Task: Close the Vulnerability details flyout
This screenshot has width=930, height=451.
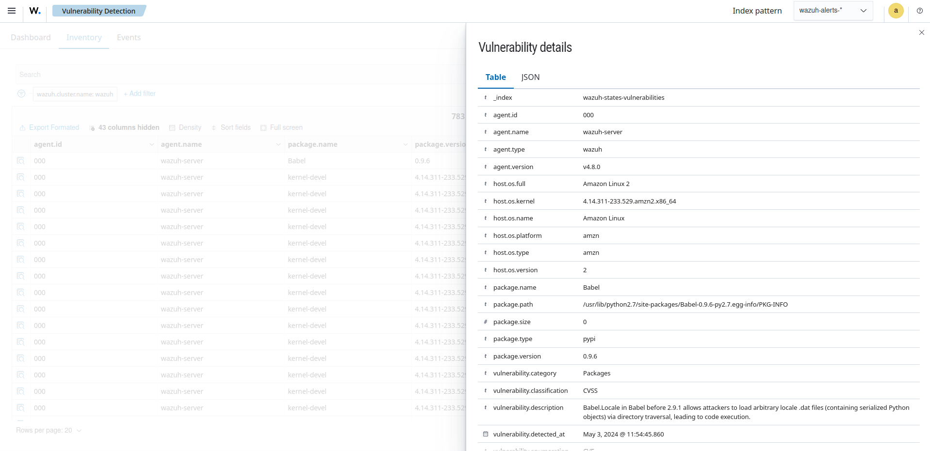Action: tap(921, 32)
